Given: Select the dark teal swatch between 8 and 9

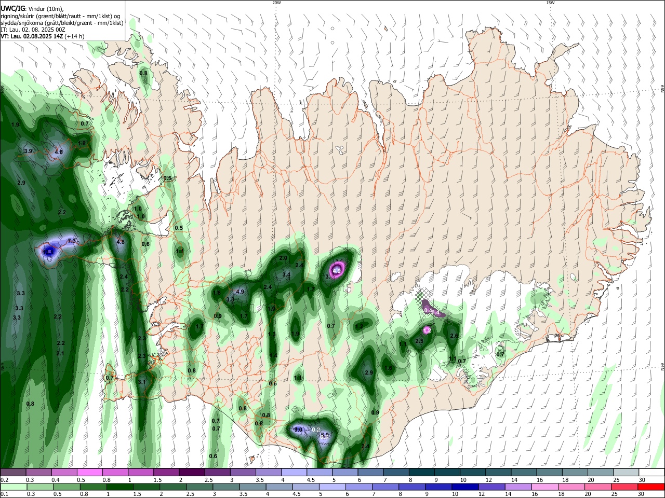Looking at the screenshot, I should point(422,473).
